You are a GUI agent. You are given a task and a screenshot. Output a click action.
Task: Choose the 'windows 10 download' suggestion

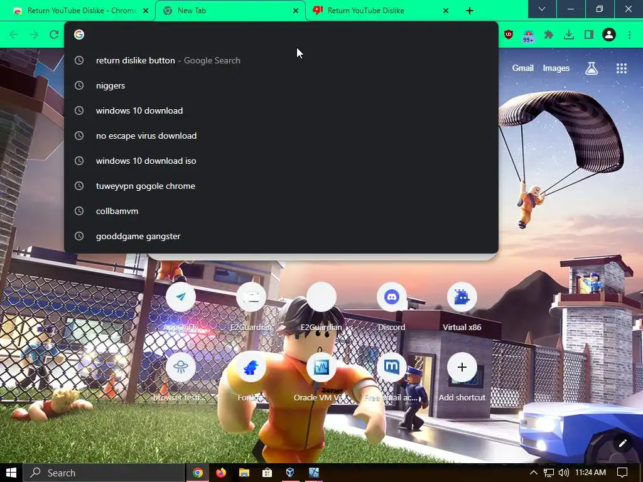[x=281, y=110]
